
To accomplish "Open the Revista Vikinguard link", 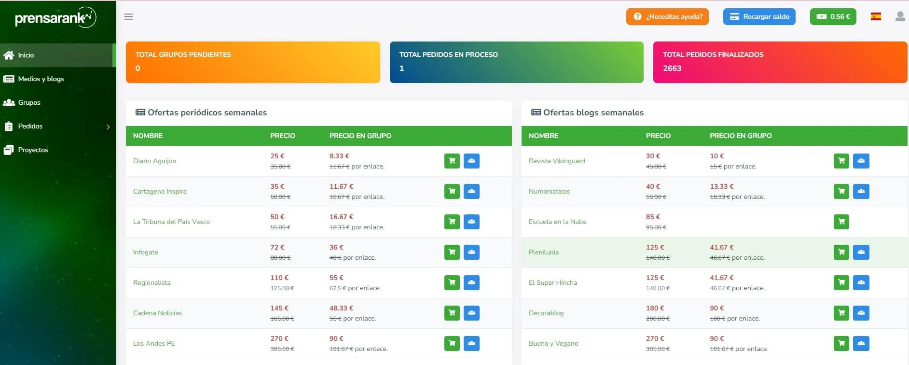I will (557, 161).
